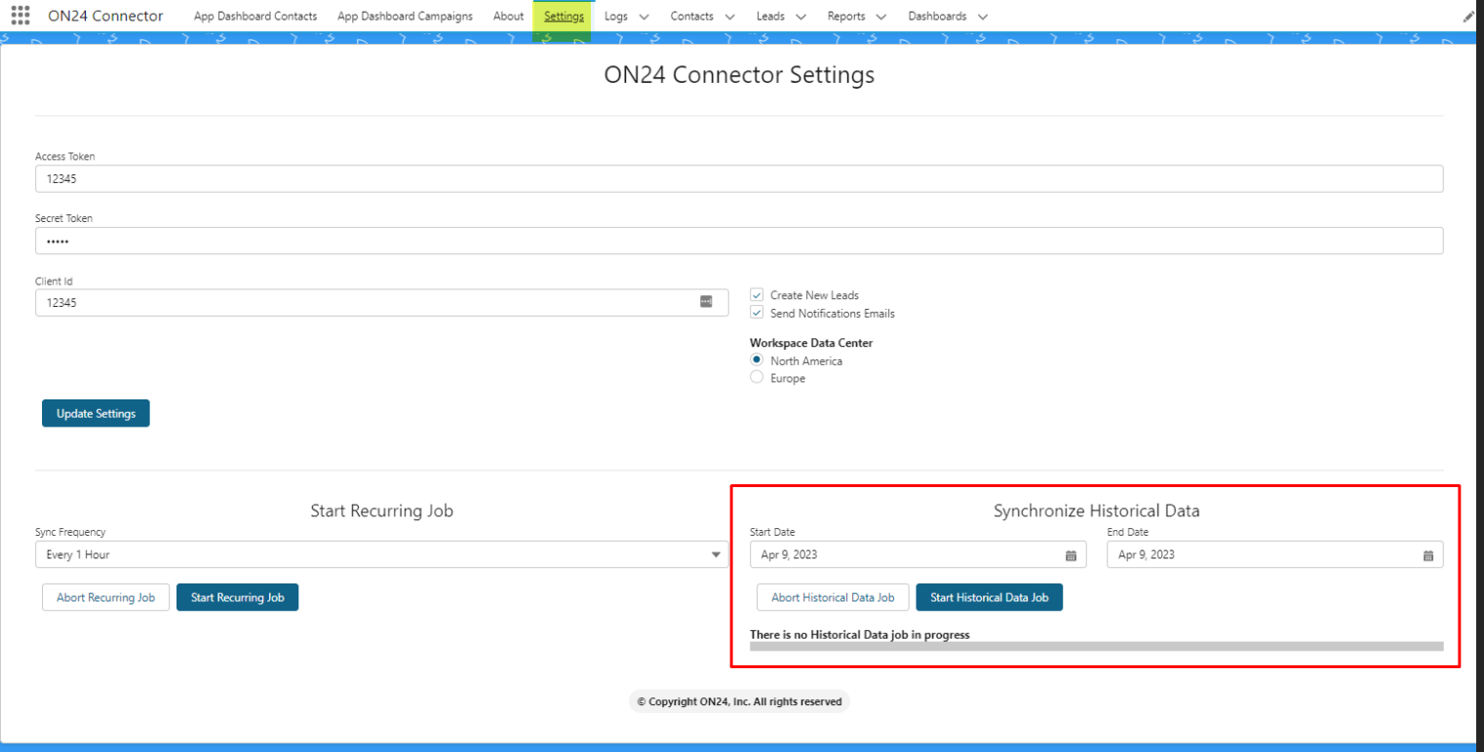Click the Historical Data job progress bar
Image resolution: width=1484 pixels, height=752 pixels.
click(1096, 646)
